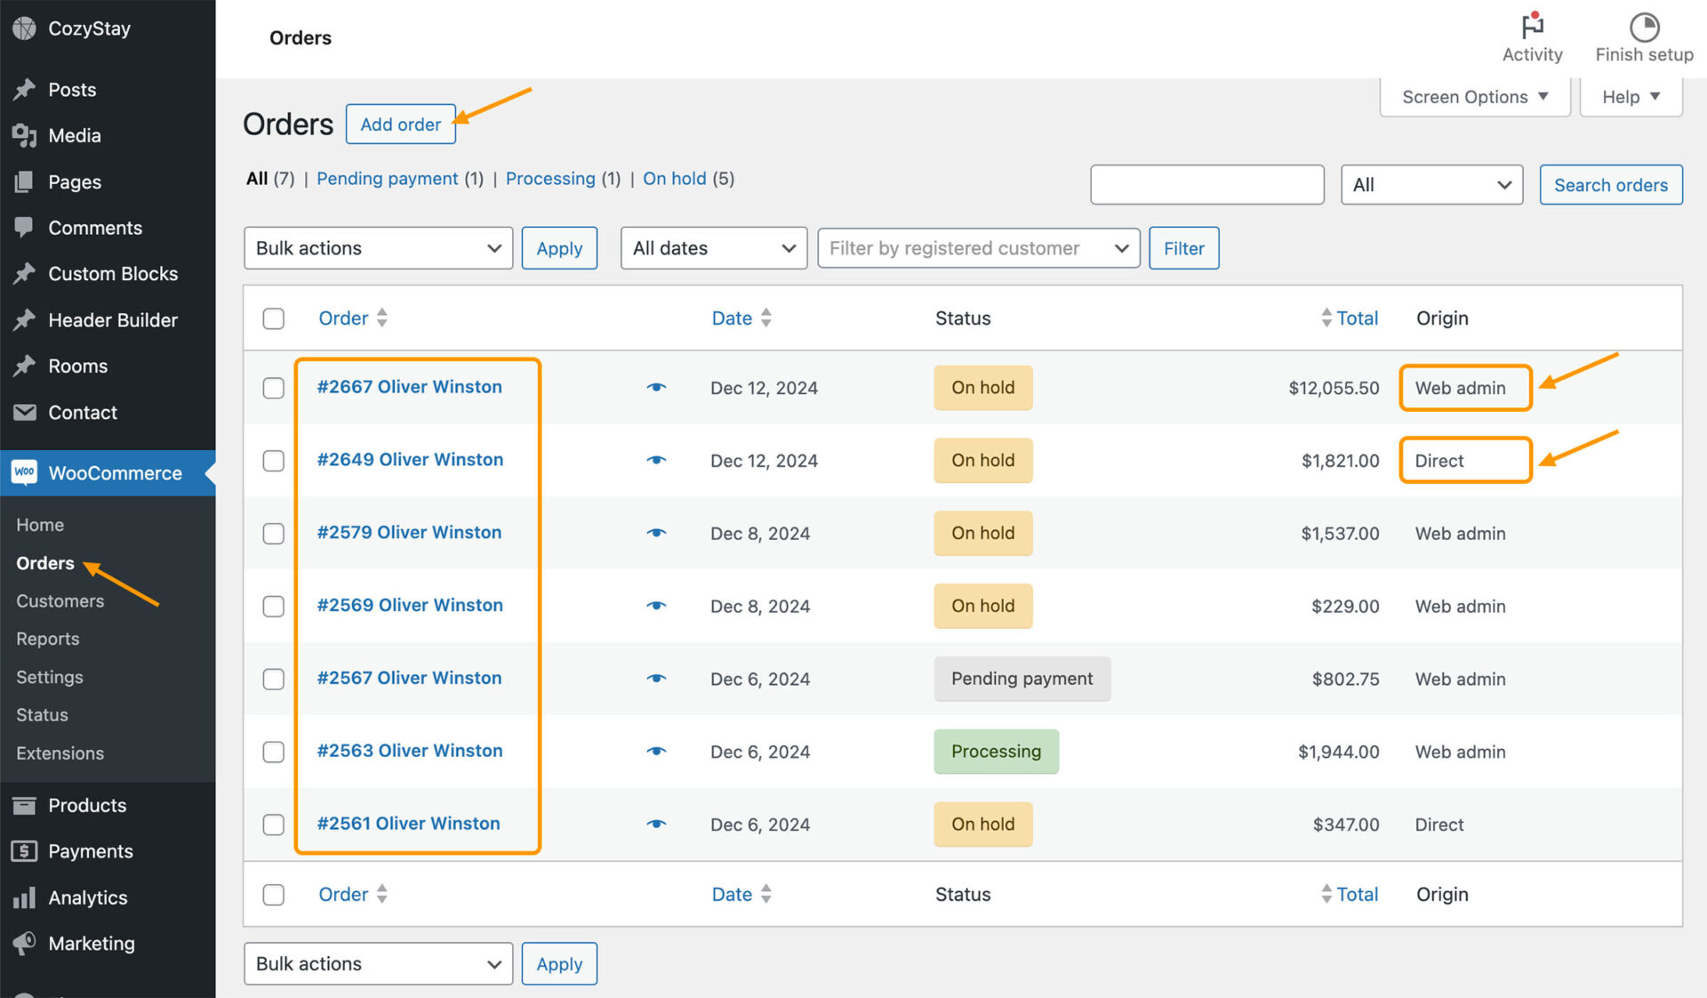The image size is (1707, 998).
Task: Preview order #2561 with eye icon
Action: [x=656, y=825]
